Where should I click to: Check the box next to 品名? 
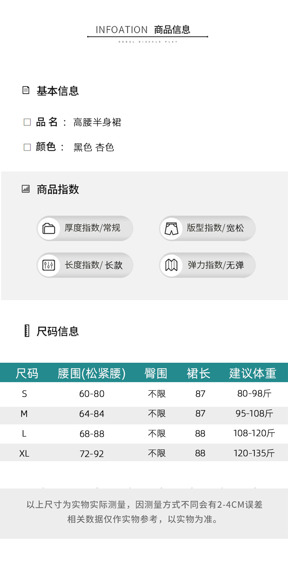point(27,122)
